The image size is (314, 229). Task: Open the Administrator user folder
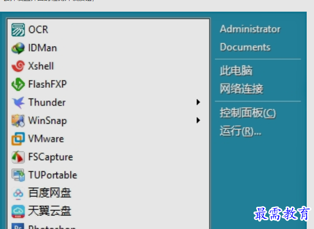coord(250,29)
